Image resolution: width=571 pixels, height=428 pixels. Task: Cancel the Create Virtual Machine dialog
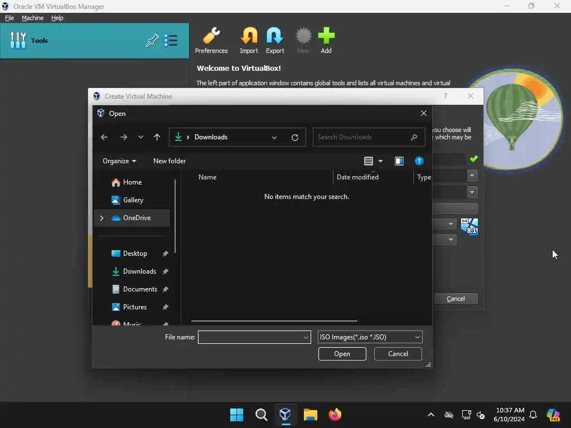(x=456, y=299)
